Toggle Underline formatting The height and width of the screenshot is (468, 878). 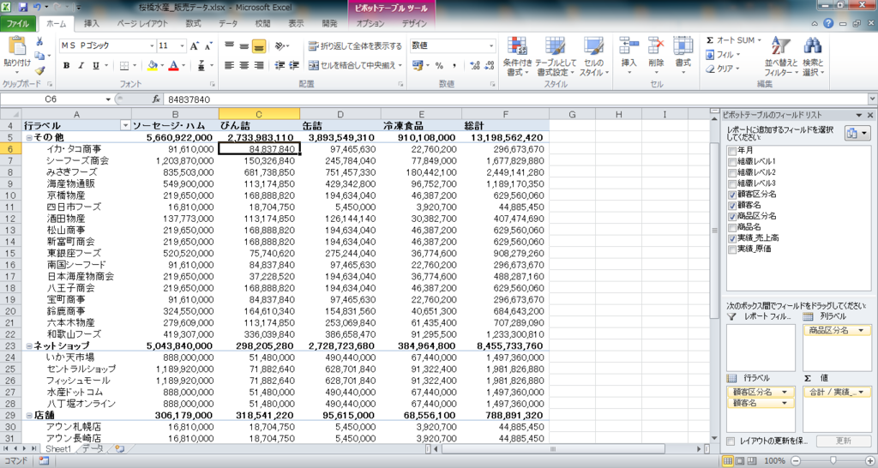[x=96, y=65]
